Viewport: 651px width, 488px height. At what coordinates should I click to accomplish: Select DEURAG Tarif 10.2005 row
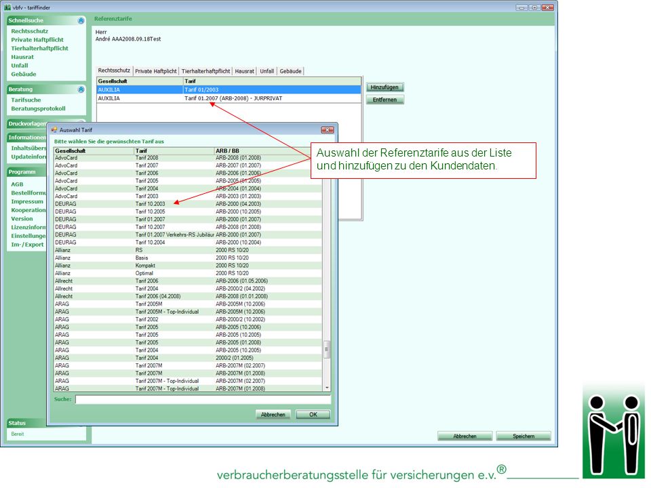[x=188, y=211]
